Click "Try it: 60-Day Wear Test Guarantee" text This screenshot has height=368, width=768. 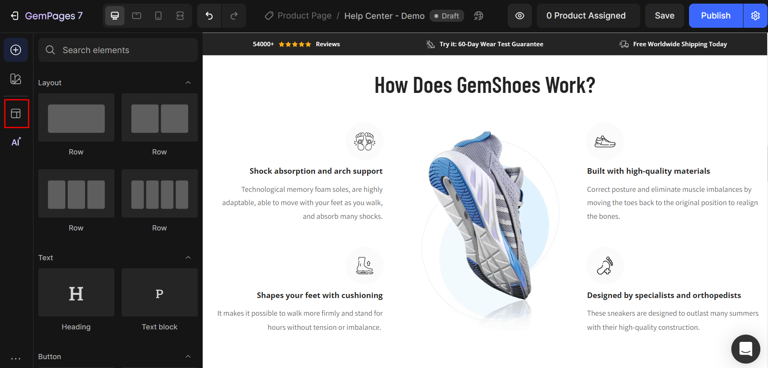coord(491,44)
